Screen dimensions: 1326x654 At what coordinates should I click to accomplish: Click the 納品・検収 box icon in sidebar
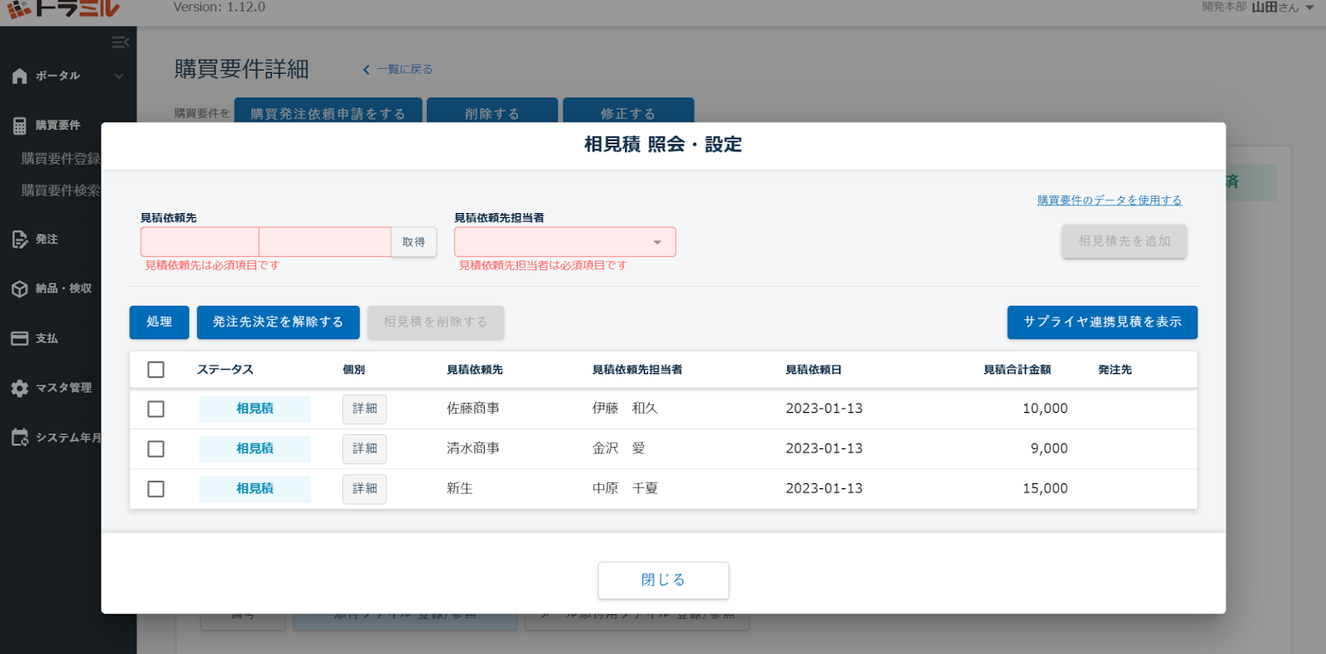(x=20, y=288)
